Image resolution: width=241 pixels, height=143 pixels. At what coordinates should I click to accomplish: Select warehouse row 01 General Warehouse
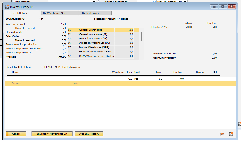(103, 30)
